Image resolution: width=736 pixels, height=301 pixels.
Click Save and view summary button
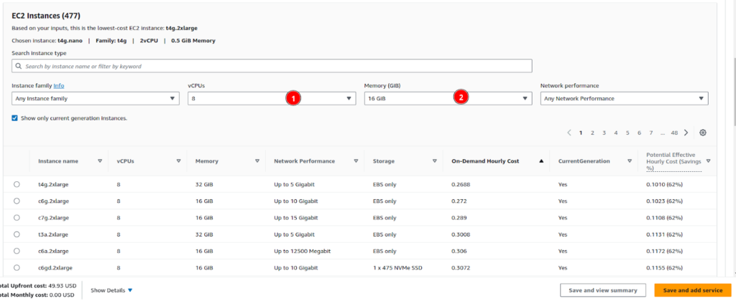tap(603, 290)
